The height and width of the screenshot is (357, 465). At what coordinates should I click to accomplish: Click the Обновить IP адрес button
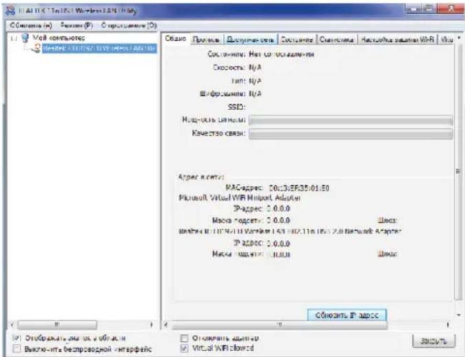tap(347, 315)
